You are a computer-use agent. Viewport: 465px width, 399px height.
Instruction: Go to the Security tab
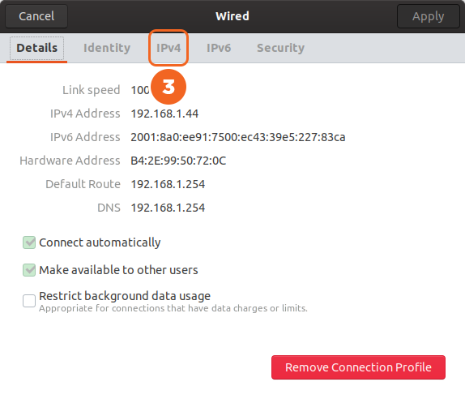[280, 48]
